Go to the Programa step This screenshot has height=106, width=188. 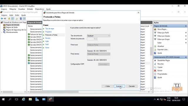click(x=48, y=32)
